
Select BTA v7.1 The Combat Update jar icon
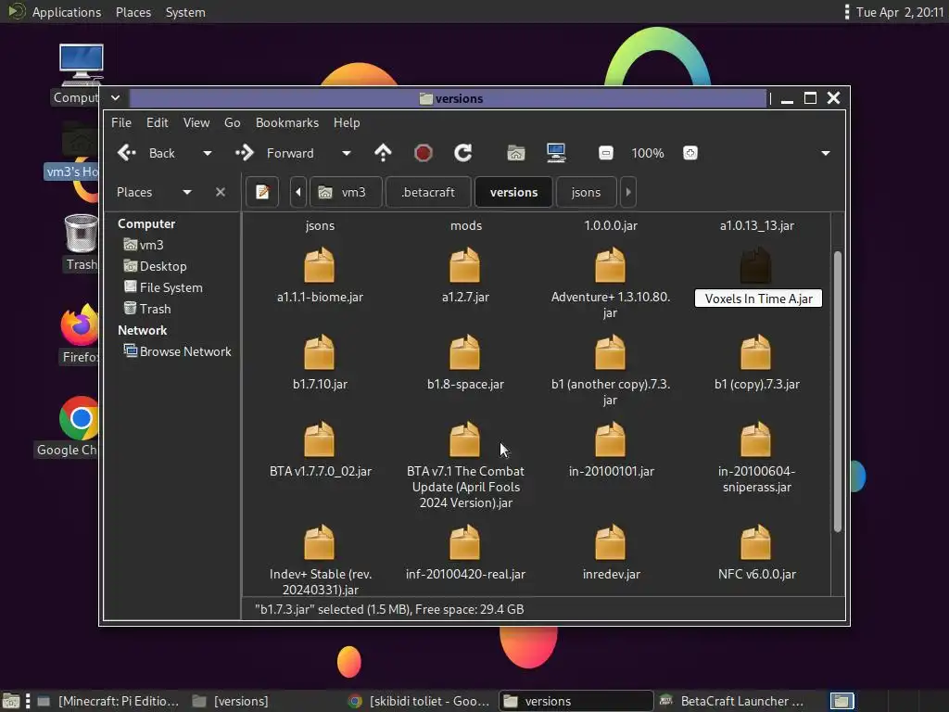(x=465, y=439)
